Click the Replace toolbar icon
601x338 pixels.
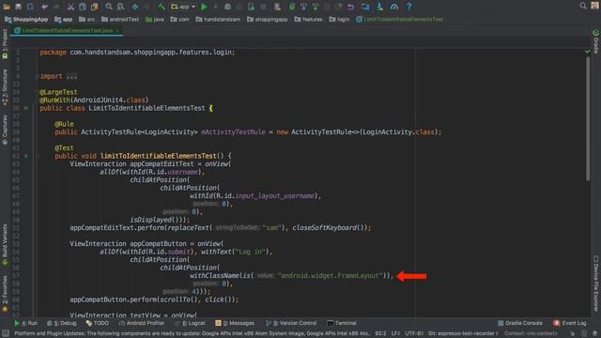coord(120,7)
